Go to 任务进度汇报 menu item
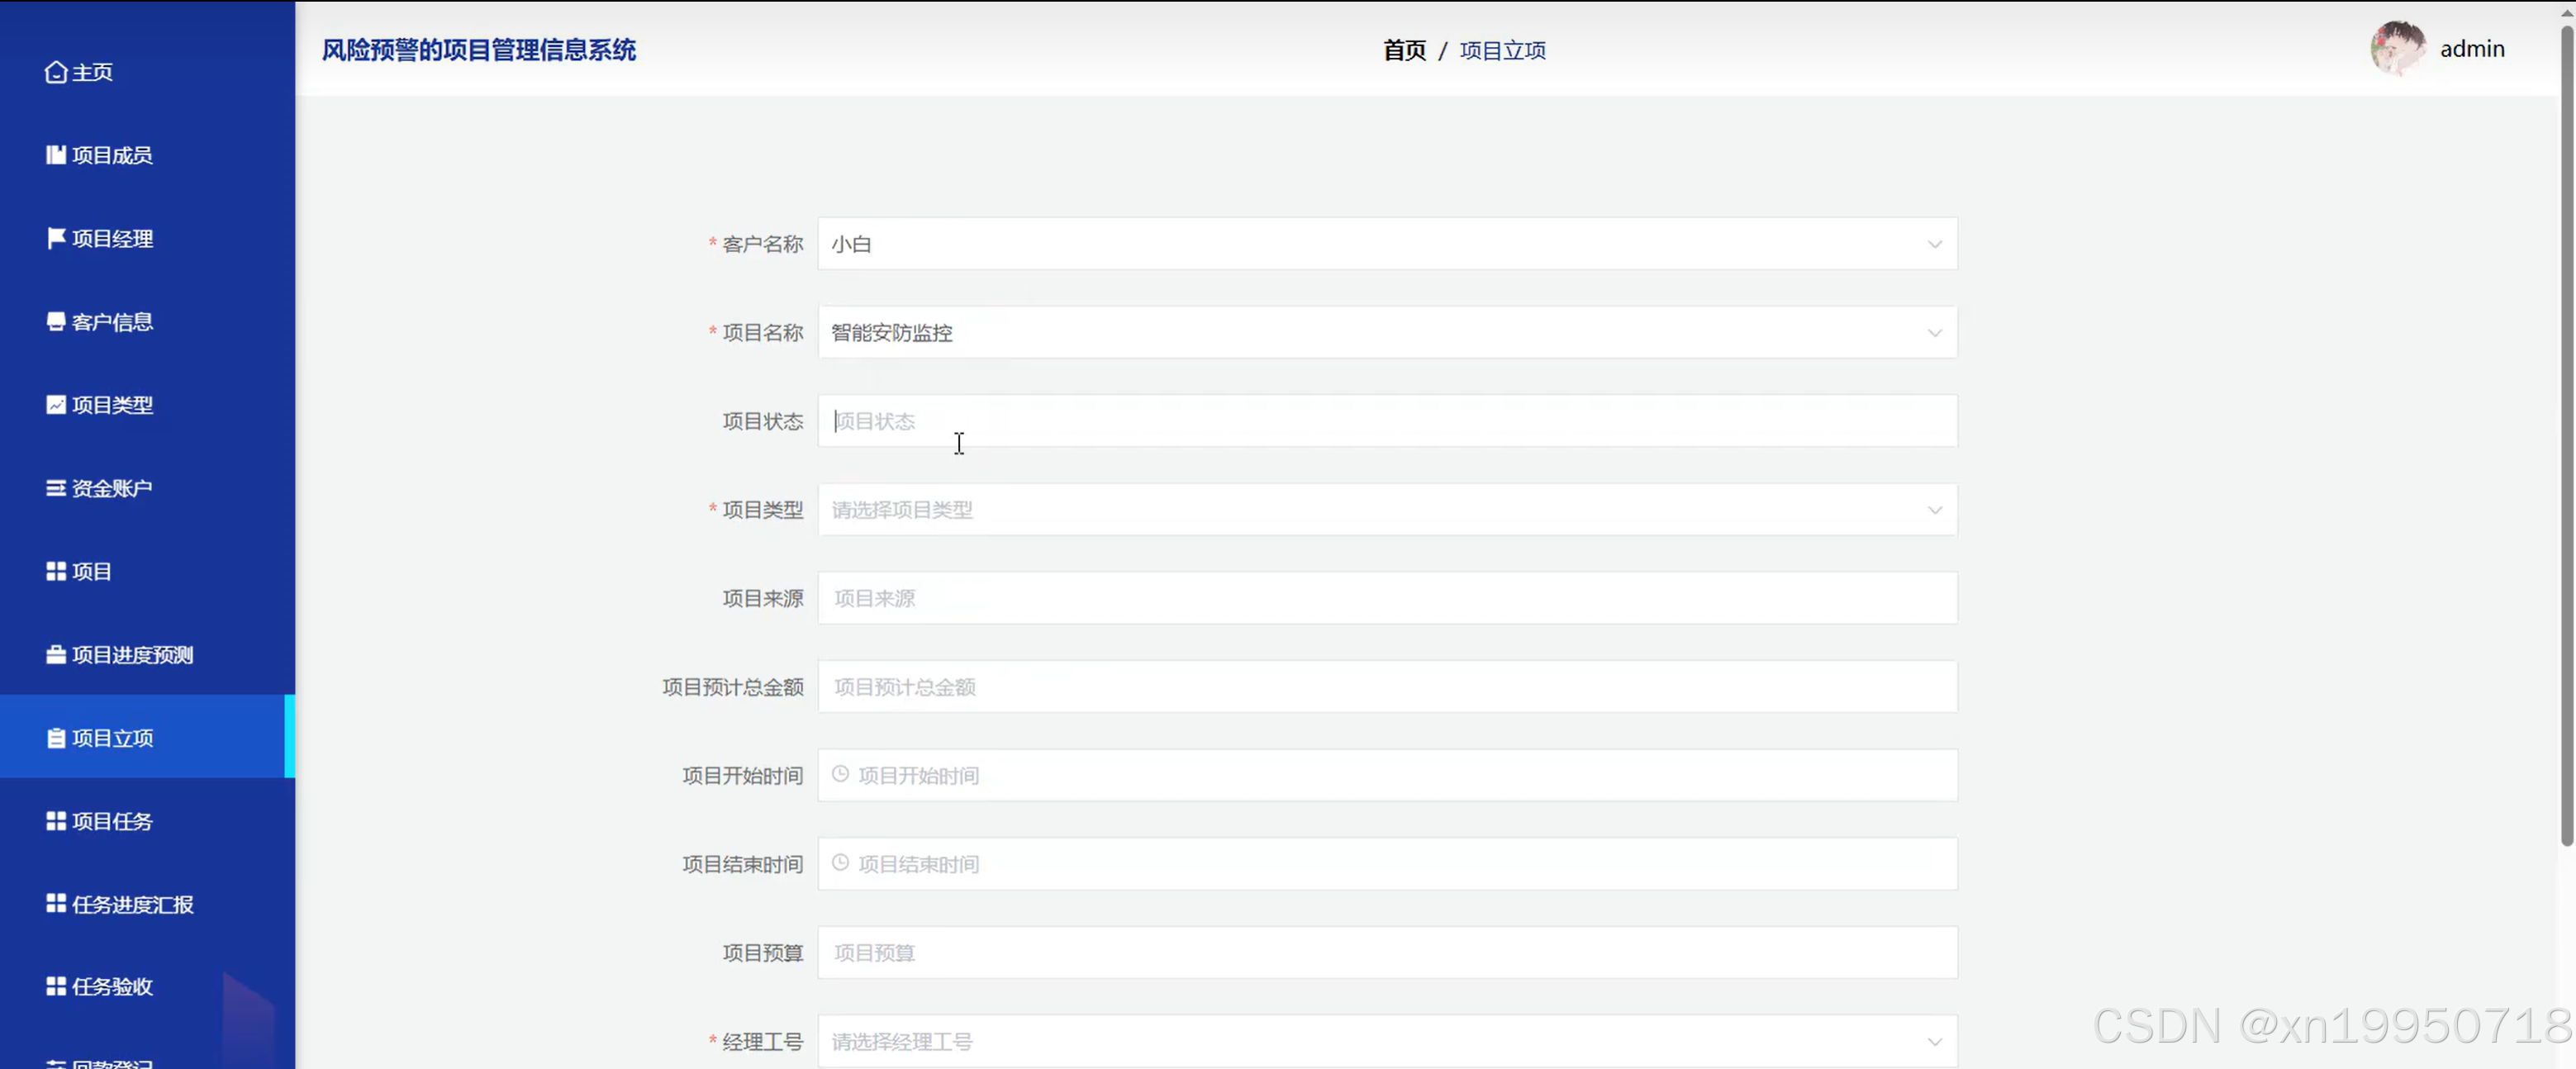The width and height of the screenshot is (2576, 1069). pyautogui.click(x=147, y=904)
